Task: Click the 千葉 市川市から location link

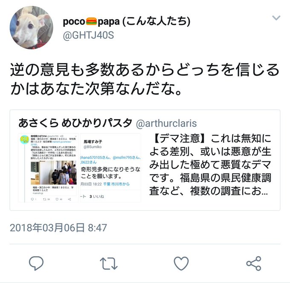Action: pyautogui.click(x=116, y=184)
